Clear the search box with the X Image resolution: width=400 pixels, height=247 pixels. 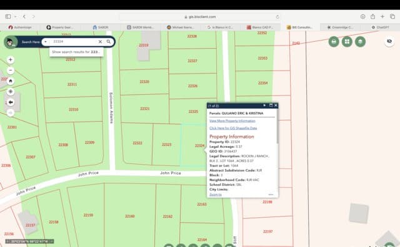[x=100, y=42]
